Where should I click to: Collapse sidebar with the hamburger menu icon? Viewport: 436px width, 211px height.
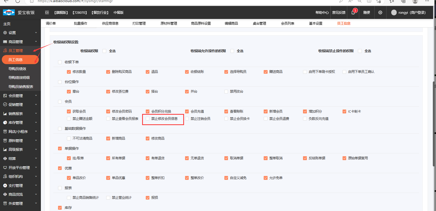tap(47, 12)
